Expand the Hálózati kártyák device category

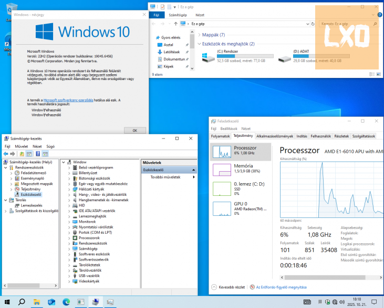coord(69,190)
